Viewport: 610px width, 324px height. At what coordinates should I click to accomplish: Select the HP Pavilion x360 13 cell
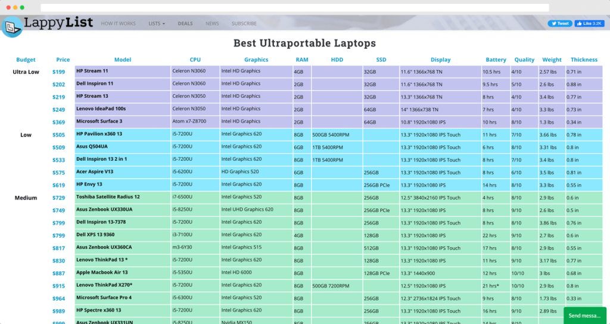pyautogui.click(x=123, y=135)
